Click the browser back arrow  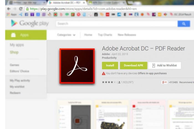click(x=9, y=9)
